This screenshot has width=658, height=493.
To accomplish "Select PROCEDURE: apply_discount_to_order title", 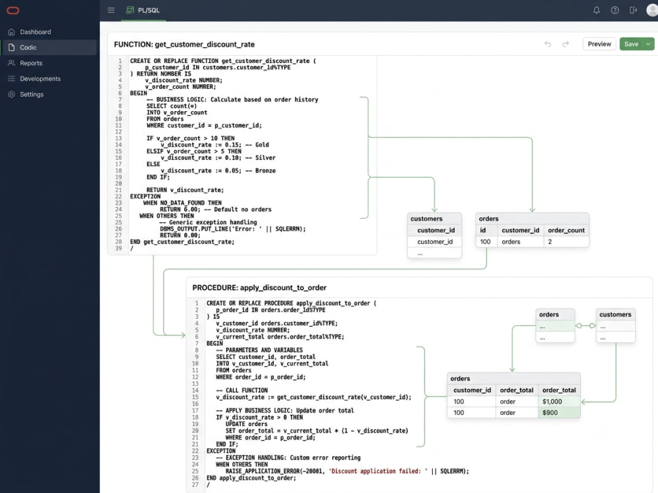I will 259,288.
